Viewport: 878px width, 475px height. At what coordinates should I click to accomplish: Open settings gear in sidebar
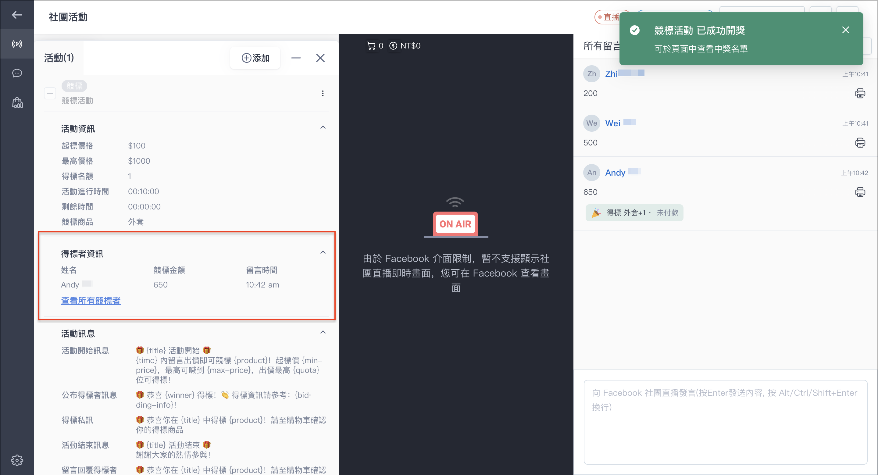tap(17, 460)
